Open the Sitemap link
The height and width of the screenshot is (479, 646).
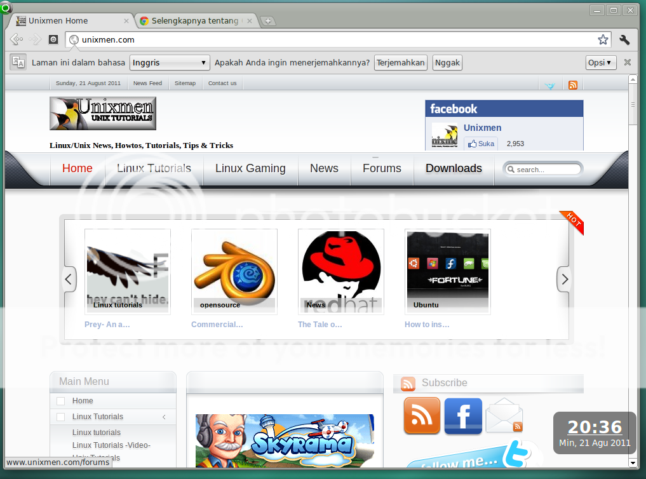pyautogui.click(x=185, y=83)
